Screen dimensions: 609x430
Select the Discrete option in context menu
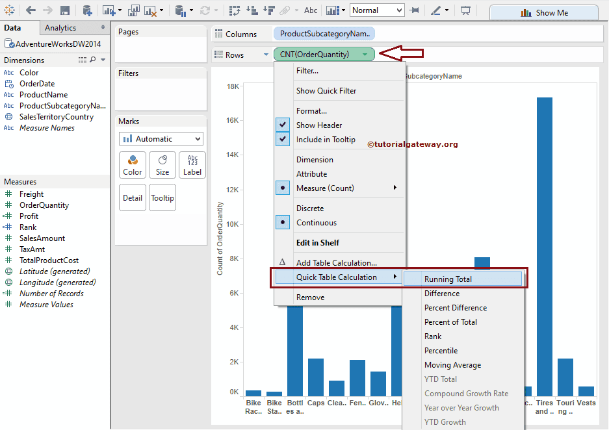pyautogui.click(x=309, y=209)
